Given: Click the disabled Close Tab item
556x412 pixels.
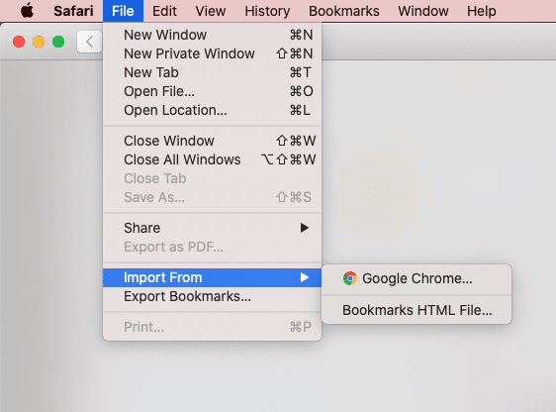Looking at the screenshot, I should pos(212,178).
